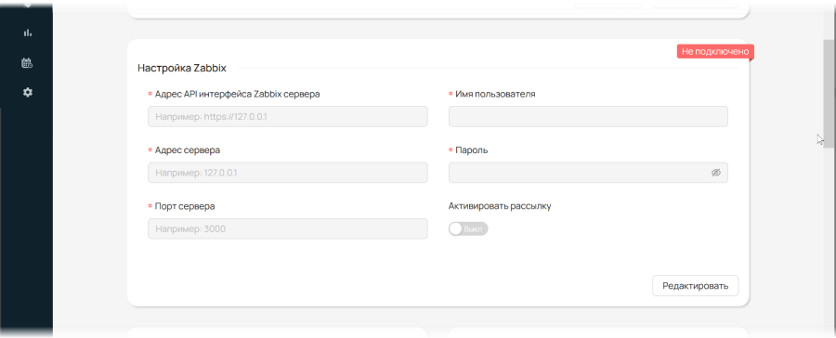Screen dimensions: 836x338
Task: Click the Порт сервера label
Action: [185, 206]
